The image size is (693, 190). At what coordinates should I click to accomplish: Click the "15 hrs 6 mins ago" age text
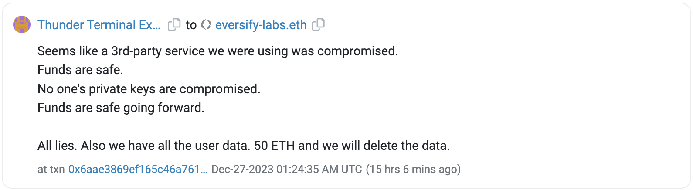point(413,169)
